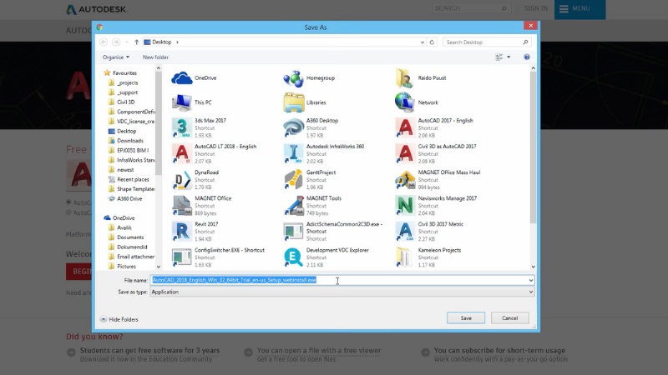Select the DynaRoad shortcut

coord(195,179)
